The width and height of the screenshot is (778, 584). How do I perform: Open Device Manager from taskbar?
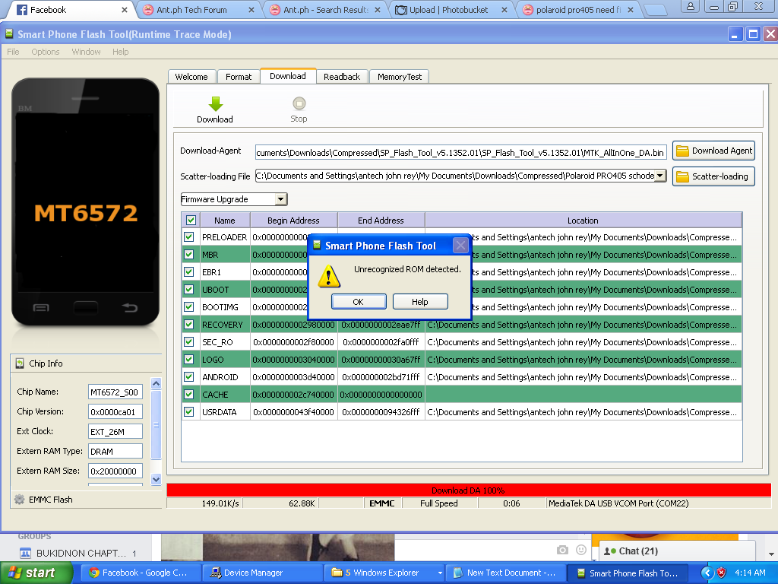(261, 573)
